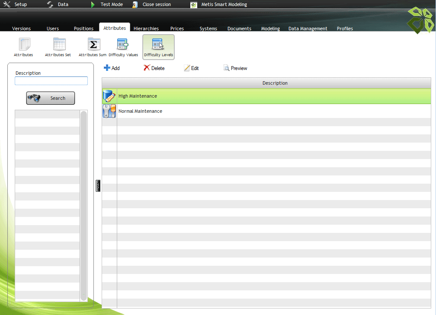Click the Description search input field

(x=51, y=81)
